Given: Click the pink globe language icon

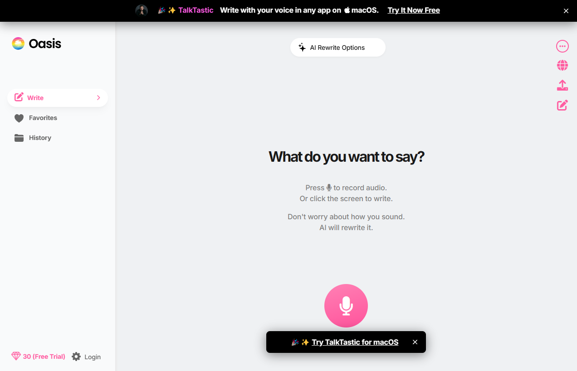Looking at the screenshot, I should 562,66.
